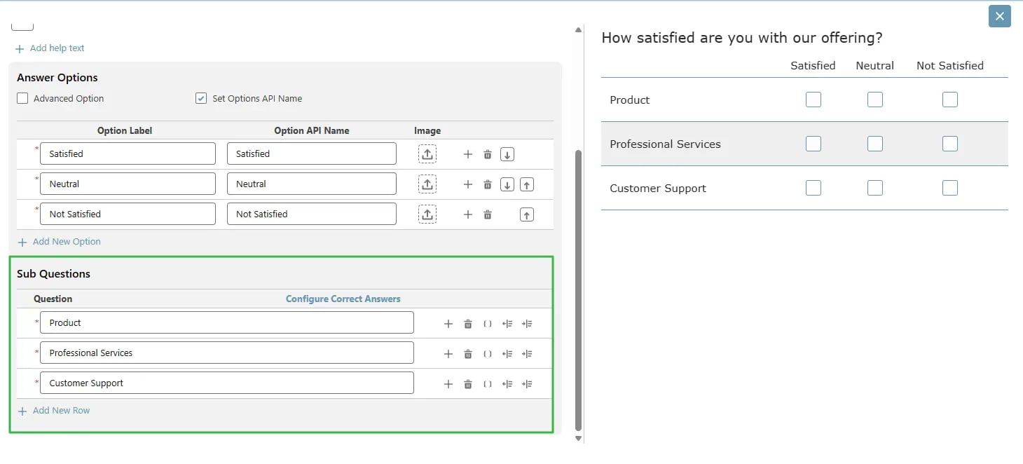The width and height of the screenshot is (1023, 464).
Task: Check Not Satisfied for Professional Services in preview
Action: coord(950,144)
